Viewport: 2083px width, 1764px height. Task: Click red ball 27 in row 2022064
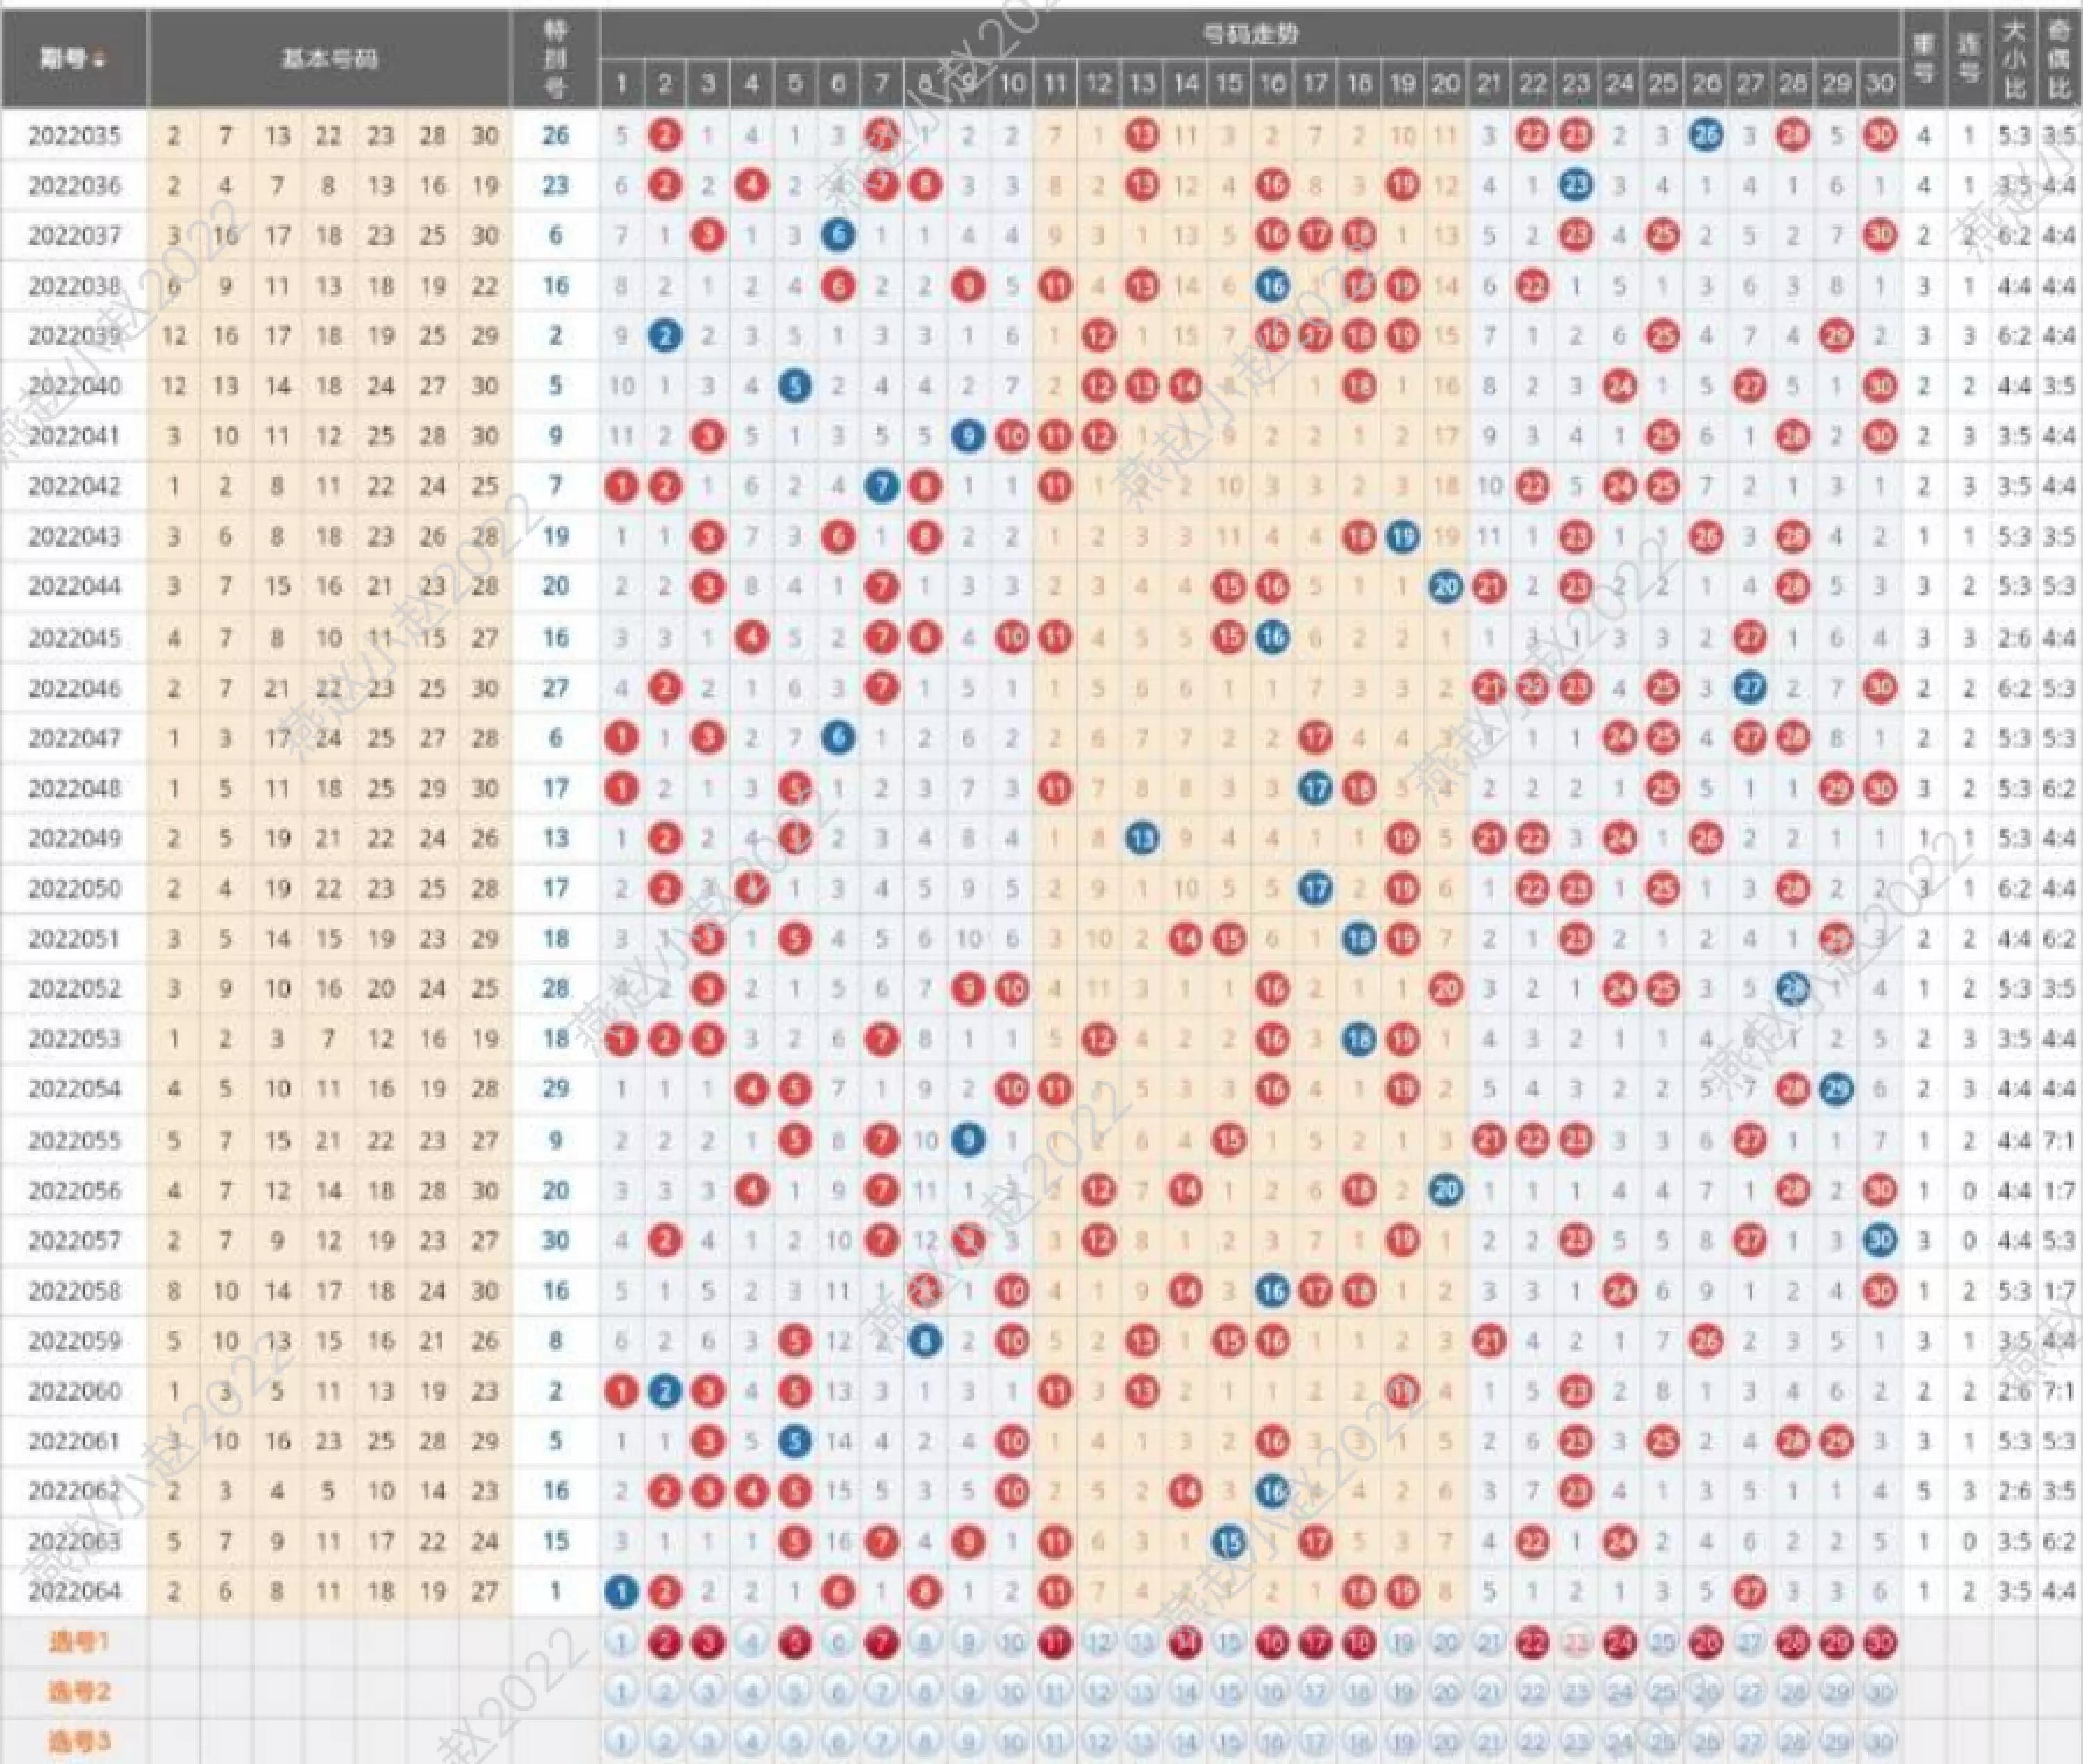tap(1750, 1591)
